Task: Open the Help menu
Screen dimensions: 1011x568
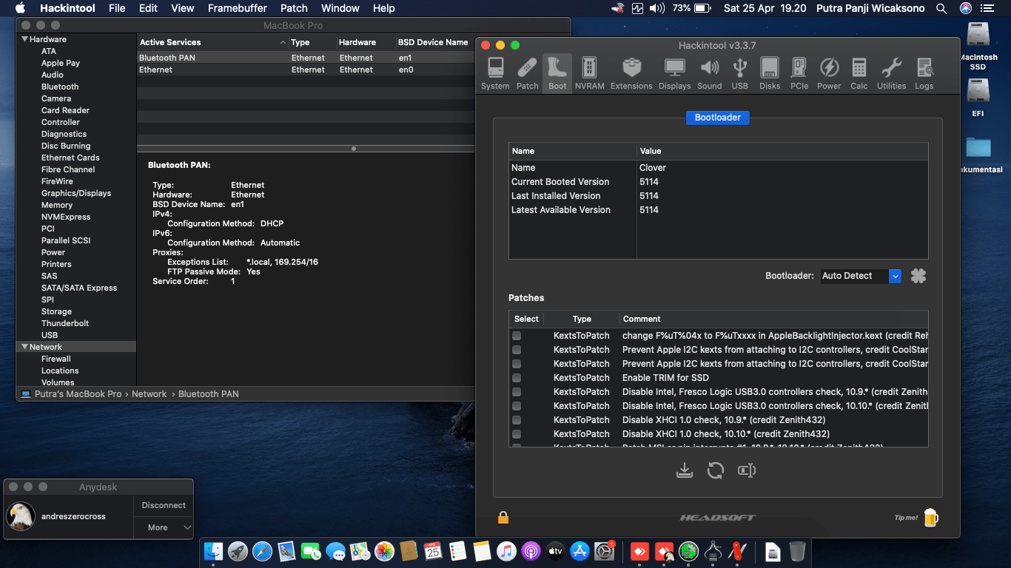Action: 383,8
